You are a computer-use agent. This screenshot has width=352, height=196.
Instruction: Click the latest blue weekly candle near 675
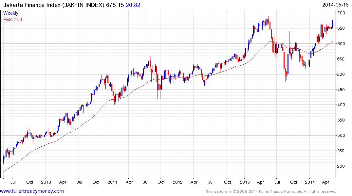(x=332, y=24)
